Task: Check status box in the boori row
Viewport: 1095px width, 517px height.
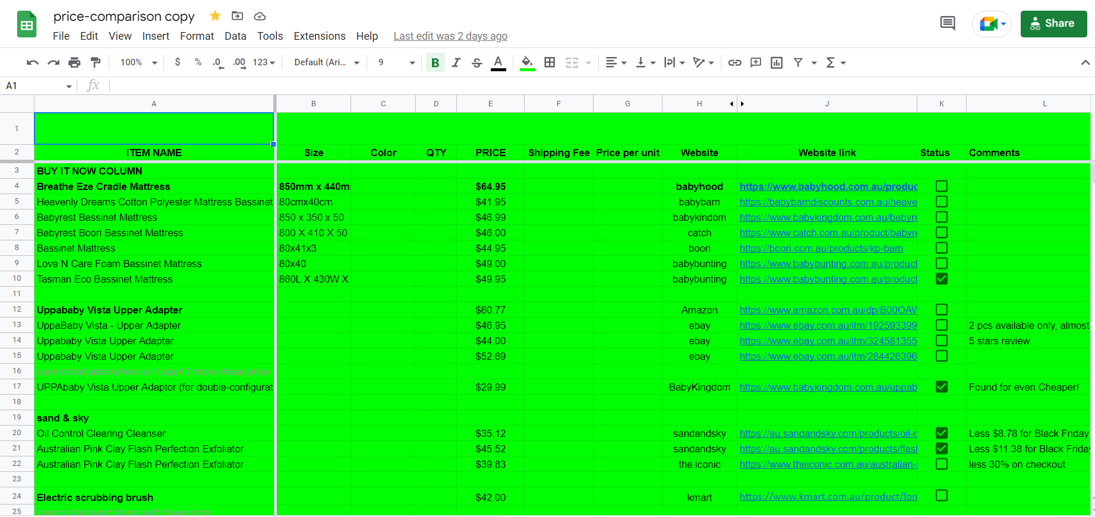Action: (x=942, y=248)
